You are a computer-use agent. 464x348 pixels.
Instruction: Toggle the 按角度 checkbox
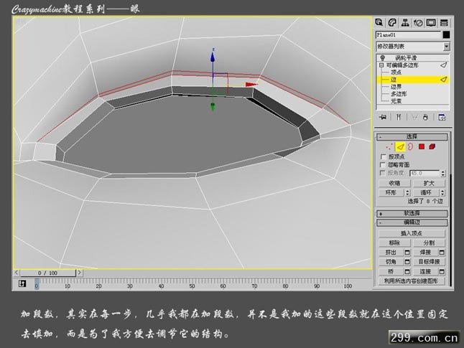pos(384,173)
